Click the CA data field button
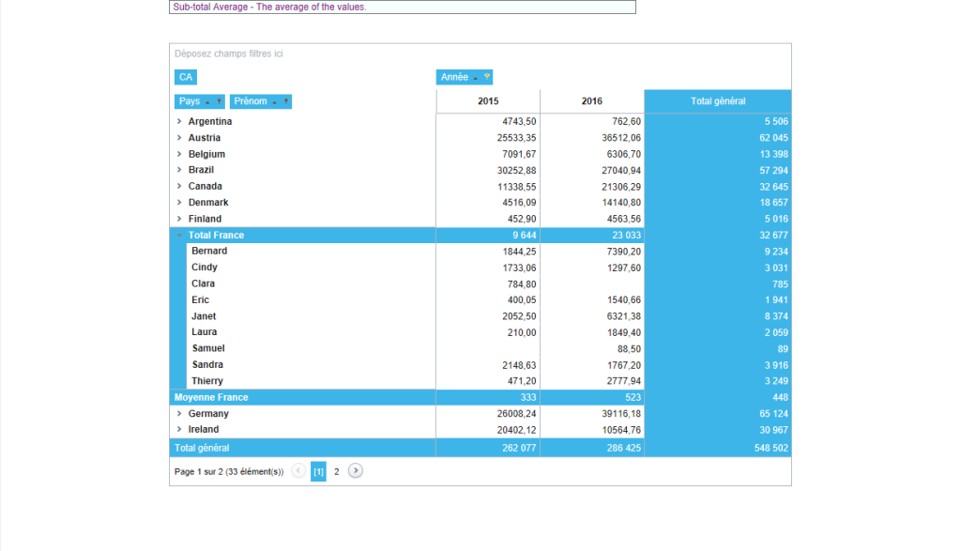961x551 pixels. tap(186, 77)
